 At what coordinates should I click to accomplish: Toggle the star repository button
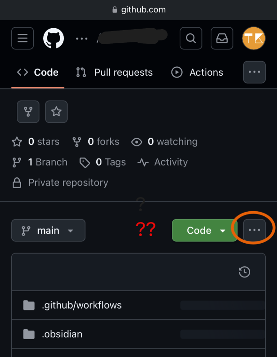tap(56, 111)
